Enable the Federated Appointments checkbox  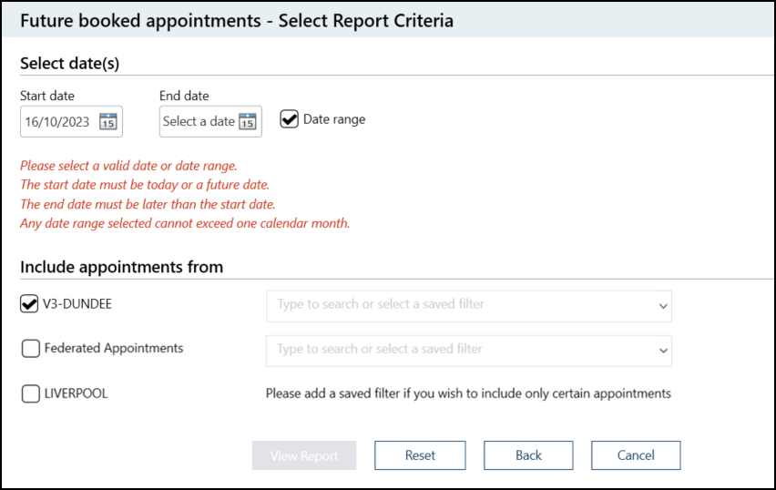click(30, 348)
